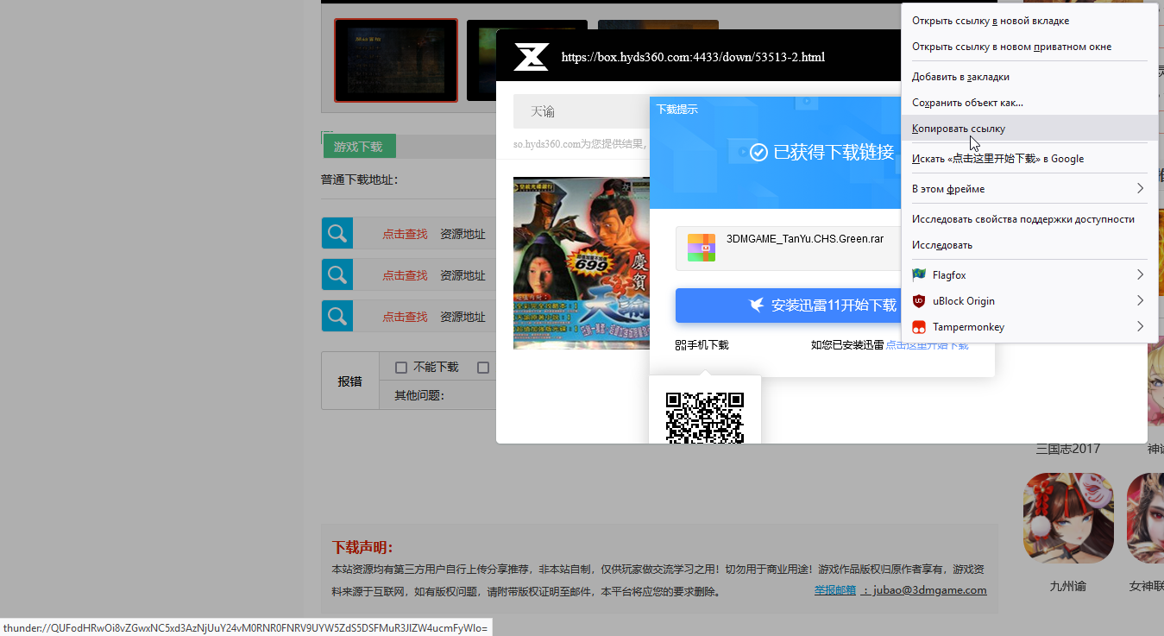Expand the «В этом фрейме» submenu
This screenshot has height=636, width=1164.
[x=1029, y=189]
